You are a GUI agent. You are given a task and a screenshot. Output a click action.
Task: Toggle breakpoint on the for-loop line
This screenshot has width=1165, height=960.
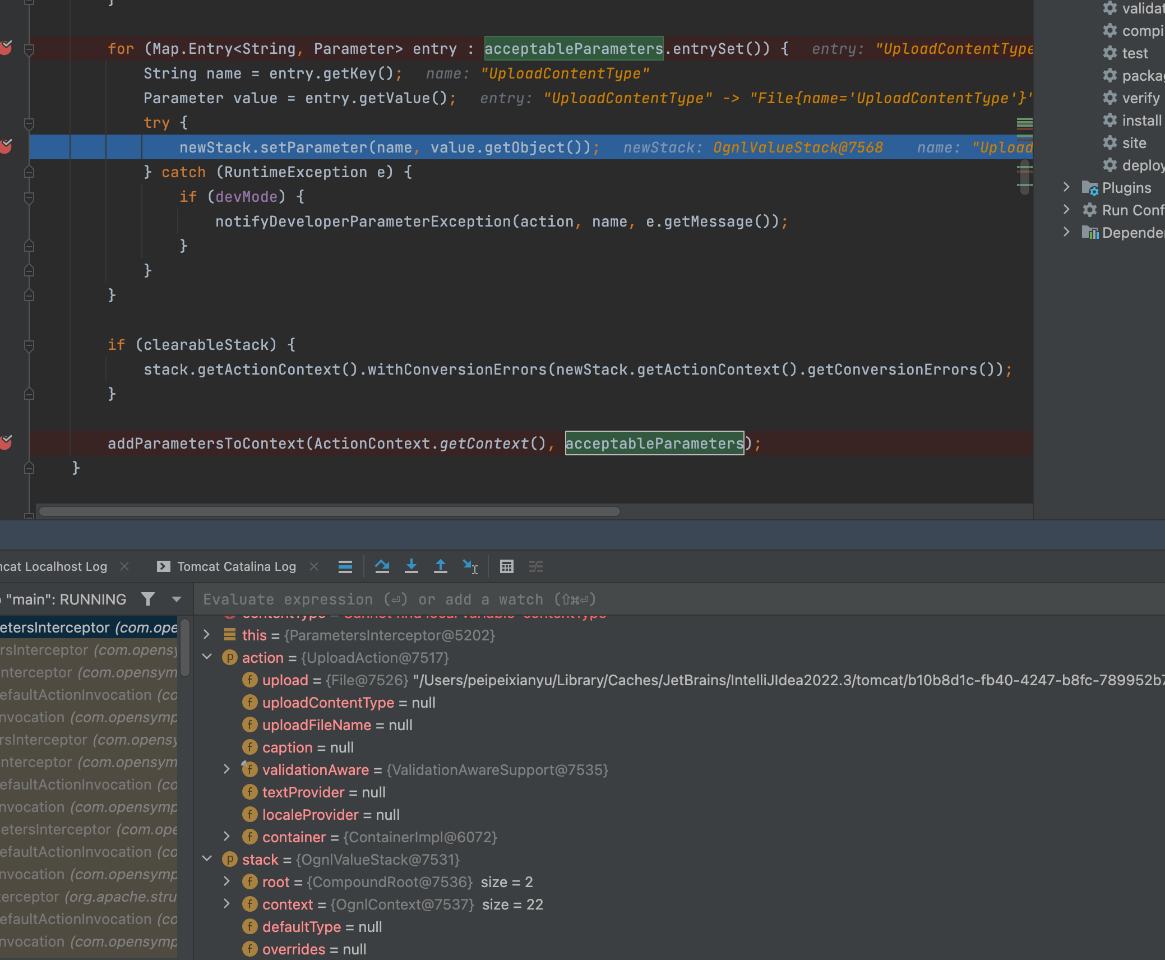pyautogui.click(x=6, y=48)
